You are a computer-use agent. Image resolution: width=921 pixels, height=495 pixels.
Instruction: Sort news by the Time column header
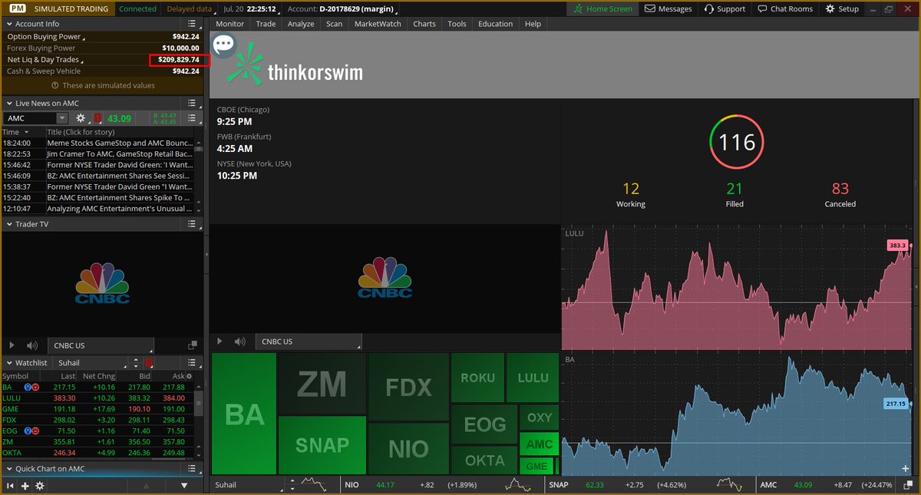[22, 132]
